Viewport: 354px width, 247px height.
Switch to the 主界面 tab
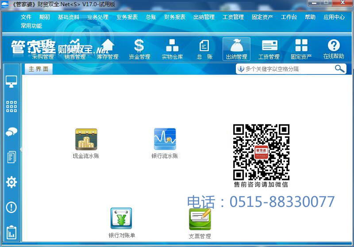[38, 69]
